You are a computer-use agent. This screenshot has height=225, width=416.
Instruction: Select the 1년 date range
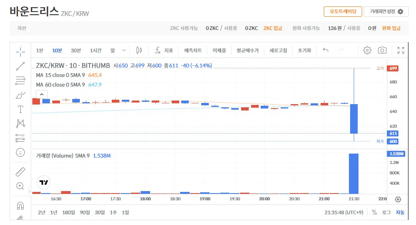click(x=53, y=212)
